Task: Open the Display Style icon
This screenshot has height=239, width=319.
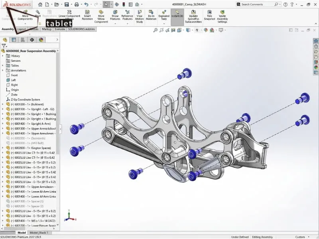Action: click(x=188, y=30)
